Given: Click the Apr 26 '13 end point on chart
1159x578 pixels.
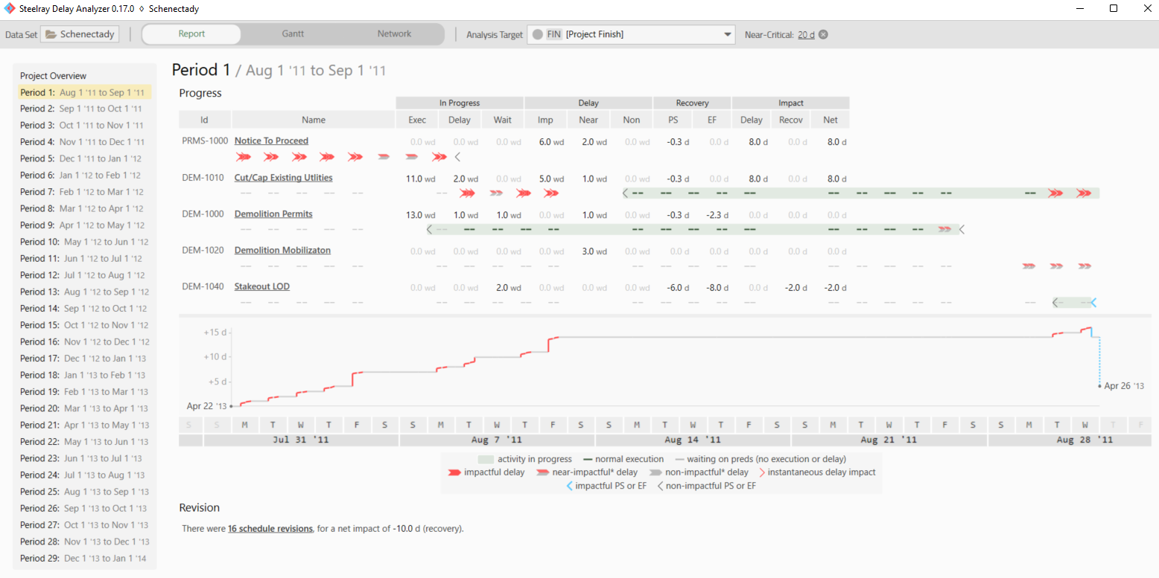Looking at the screenshot, I should (1099, 386).
